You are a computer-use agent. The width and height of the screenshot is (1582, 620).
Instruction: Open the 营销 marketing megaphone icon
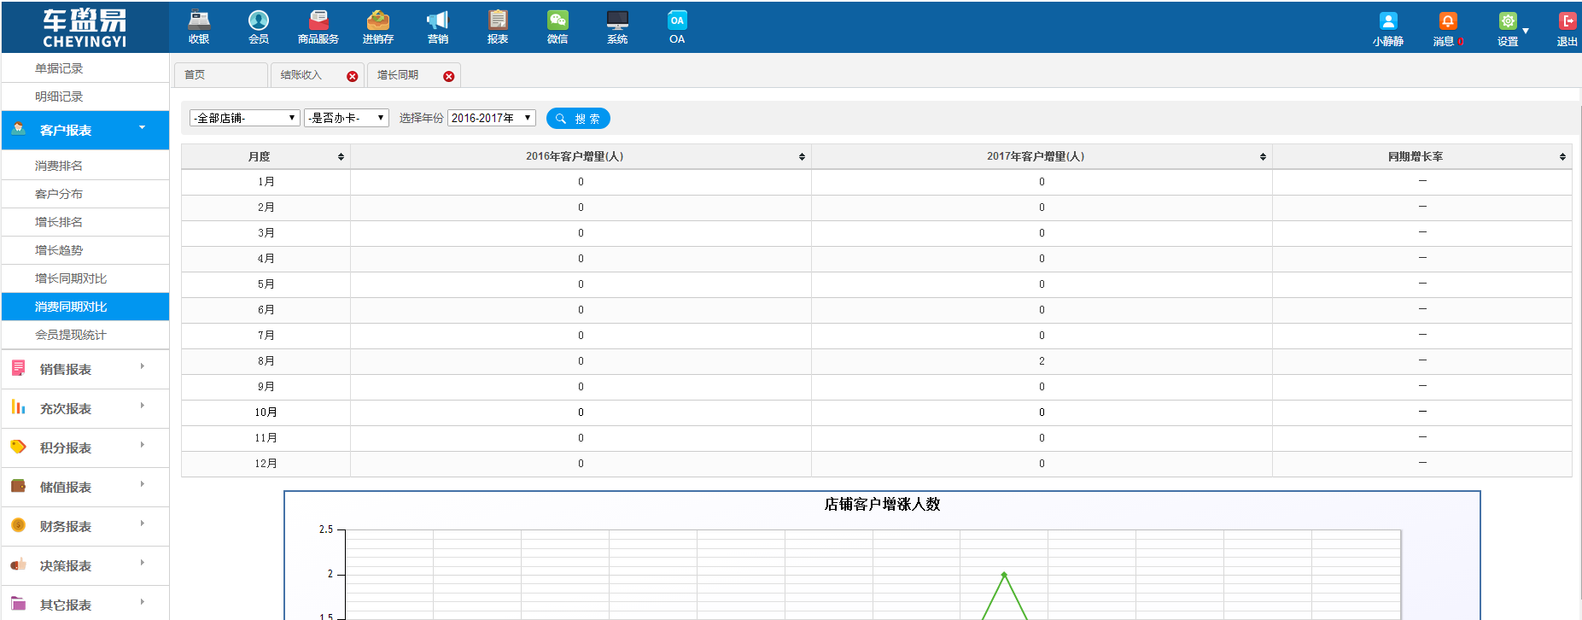coord(438,26)
